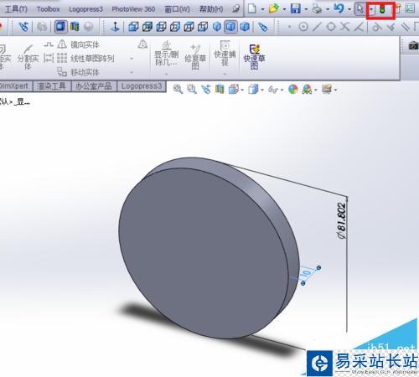This screenshot has height=377, width=419.
Task: Expand the Undo dropdown arrow
Action: pos(349,9)
